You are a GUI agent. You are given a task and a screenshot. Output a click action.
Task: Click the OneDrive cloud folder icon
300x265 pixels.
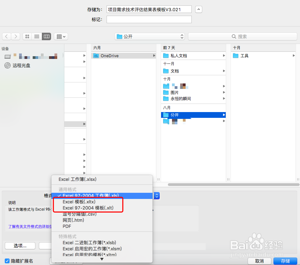[x=96, y=56]
